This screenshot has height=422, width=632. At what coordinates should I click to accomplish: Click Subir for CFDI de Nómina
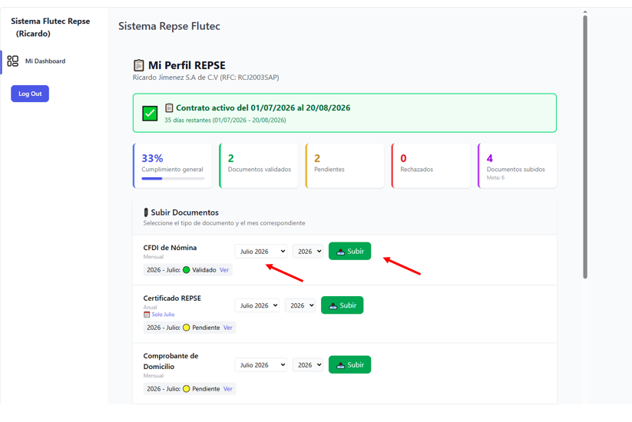pyautogui.click(x=350, y=251)
